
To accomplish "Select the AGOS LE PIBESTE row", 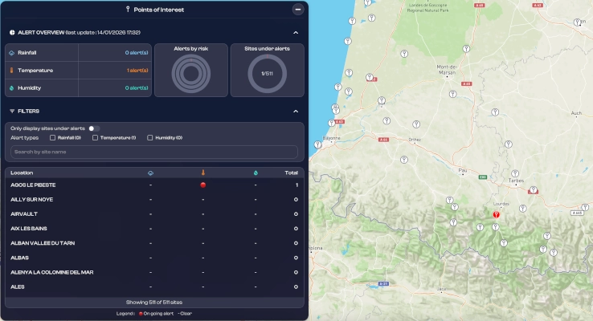I will [x=154, y=185].
